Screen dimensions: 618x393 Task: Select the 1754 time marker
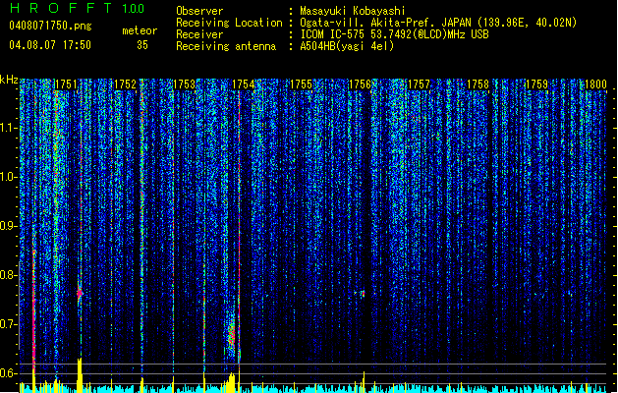(244, 84)
